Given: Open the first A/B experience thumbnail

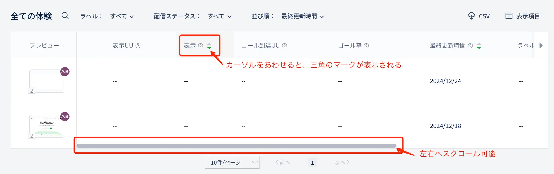Looking at the screenshot, I should pos(47,81).
